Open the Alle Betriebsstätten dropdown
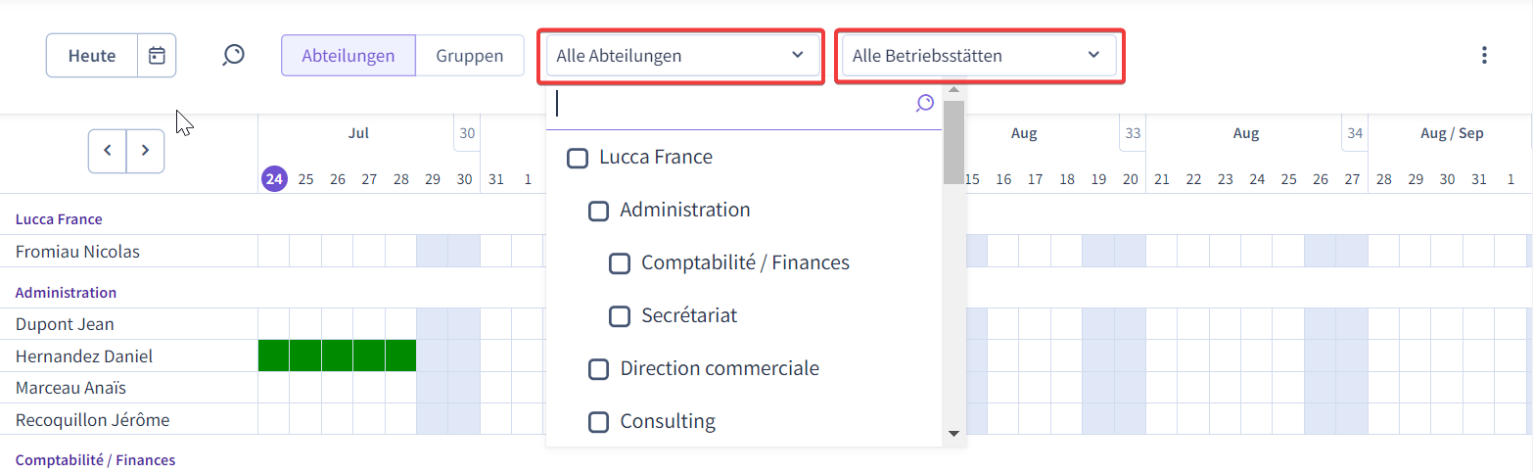Image resolution: width=1533 pixels, height=473 pixels. pyautogui.click(x=979, y=56)
